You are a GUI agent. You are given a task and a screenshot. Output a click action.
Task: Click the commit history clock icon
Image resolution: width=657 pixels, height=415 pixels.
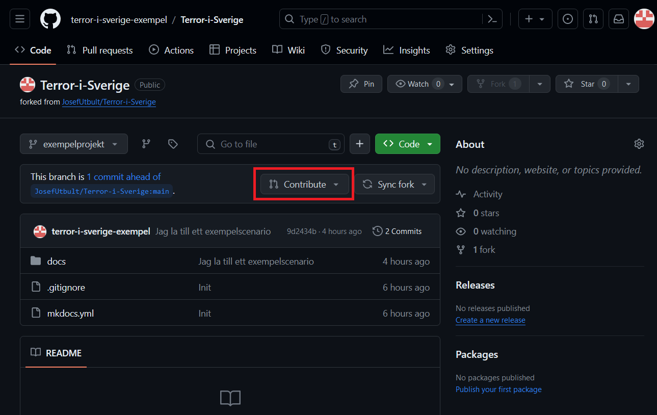(378, 231)
